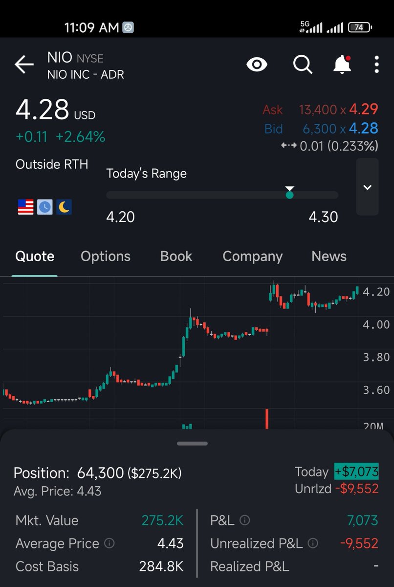Tap the Today's Range marker
This screenshot has height=587, width=394.
click(x=289, y=193)
